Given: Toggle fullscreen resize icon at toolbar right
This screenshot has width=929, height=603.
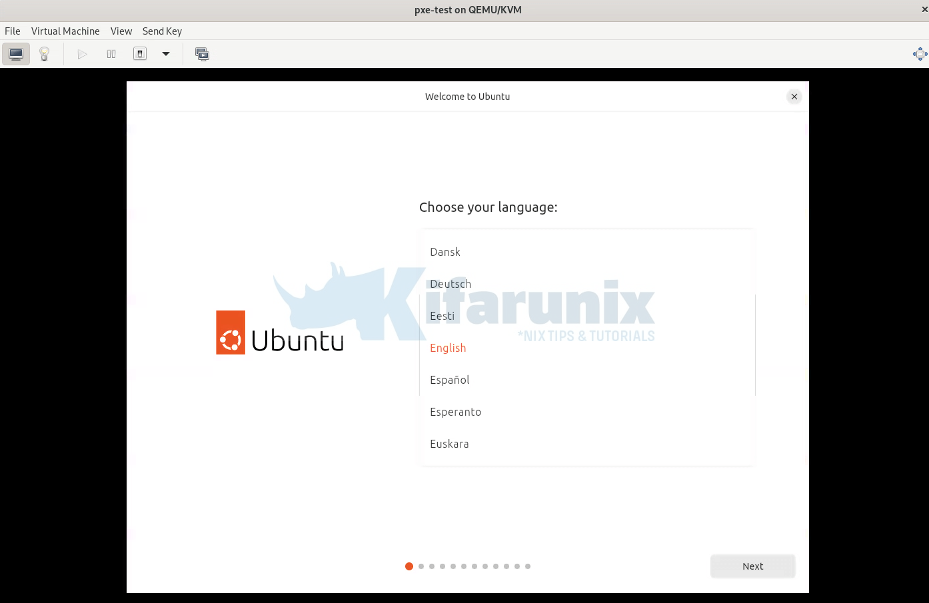Looking at the screenshot, I should click(920, 54).
